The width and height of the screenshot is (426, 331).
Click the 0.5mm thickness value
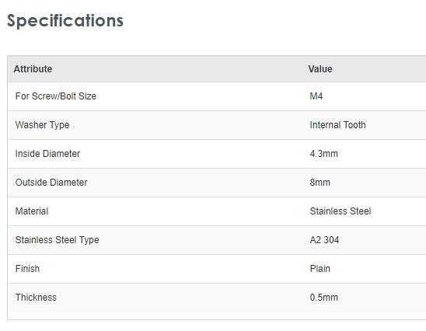pos(324,298)
